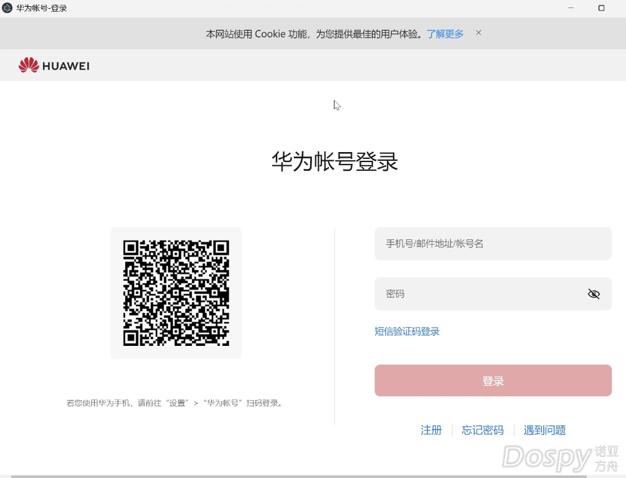The width and height of the screenshot is (626, 478).
Task: Click the 华为帐号-登录 window title text
Action: pos(42,8)
